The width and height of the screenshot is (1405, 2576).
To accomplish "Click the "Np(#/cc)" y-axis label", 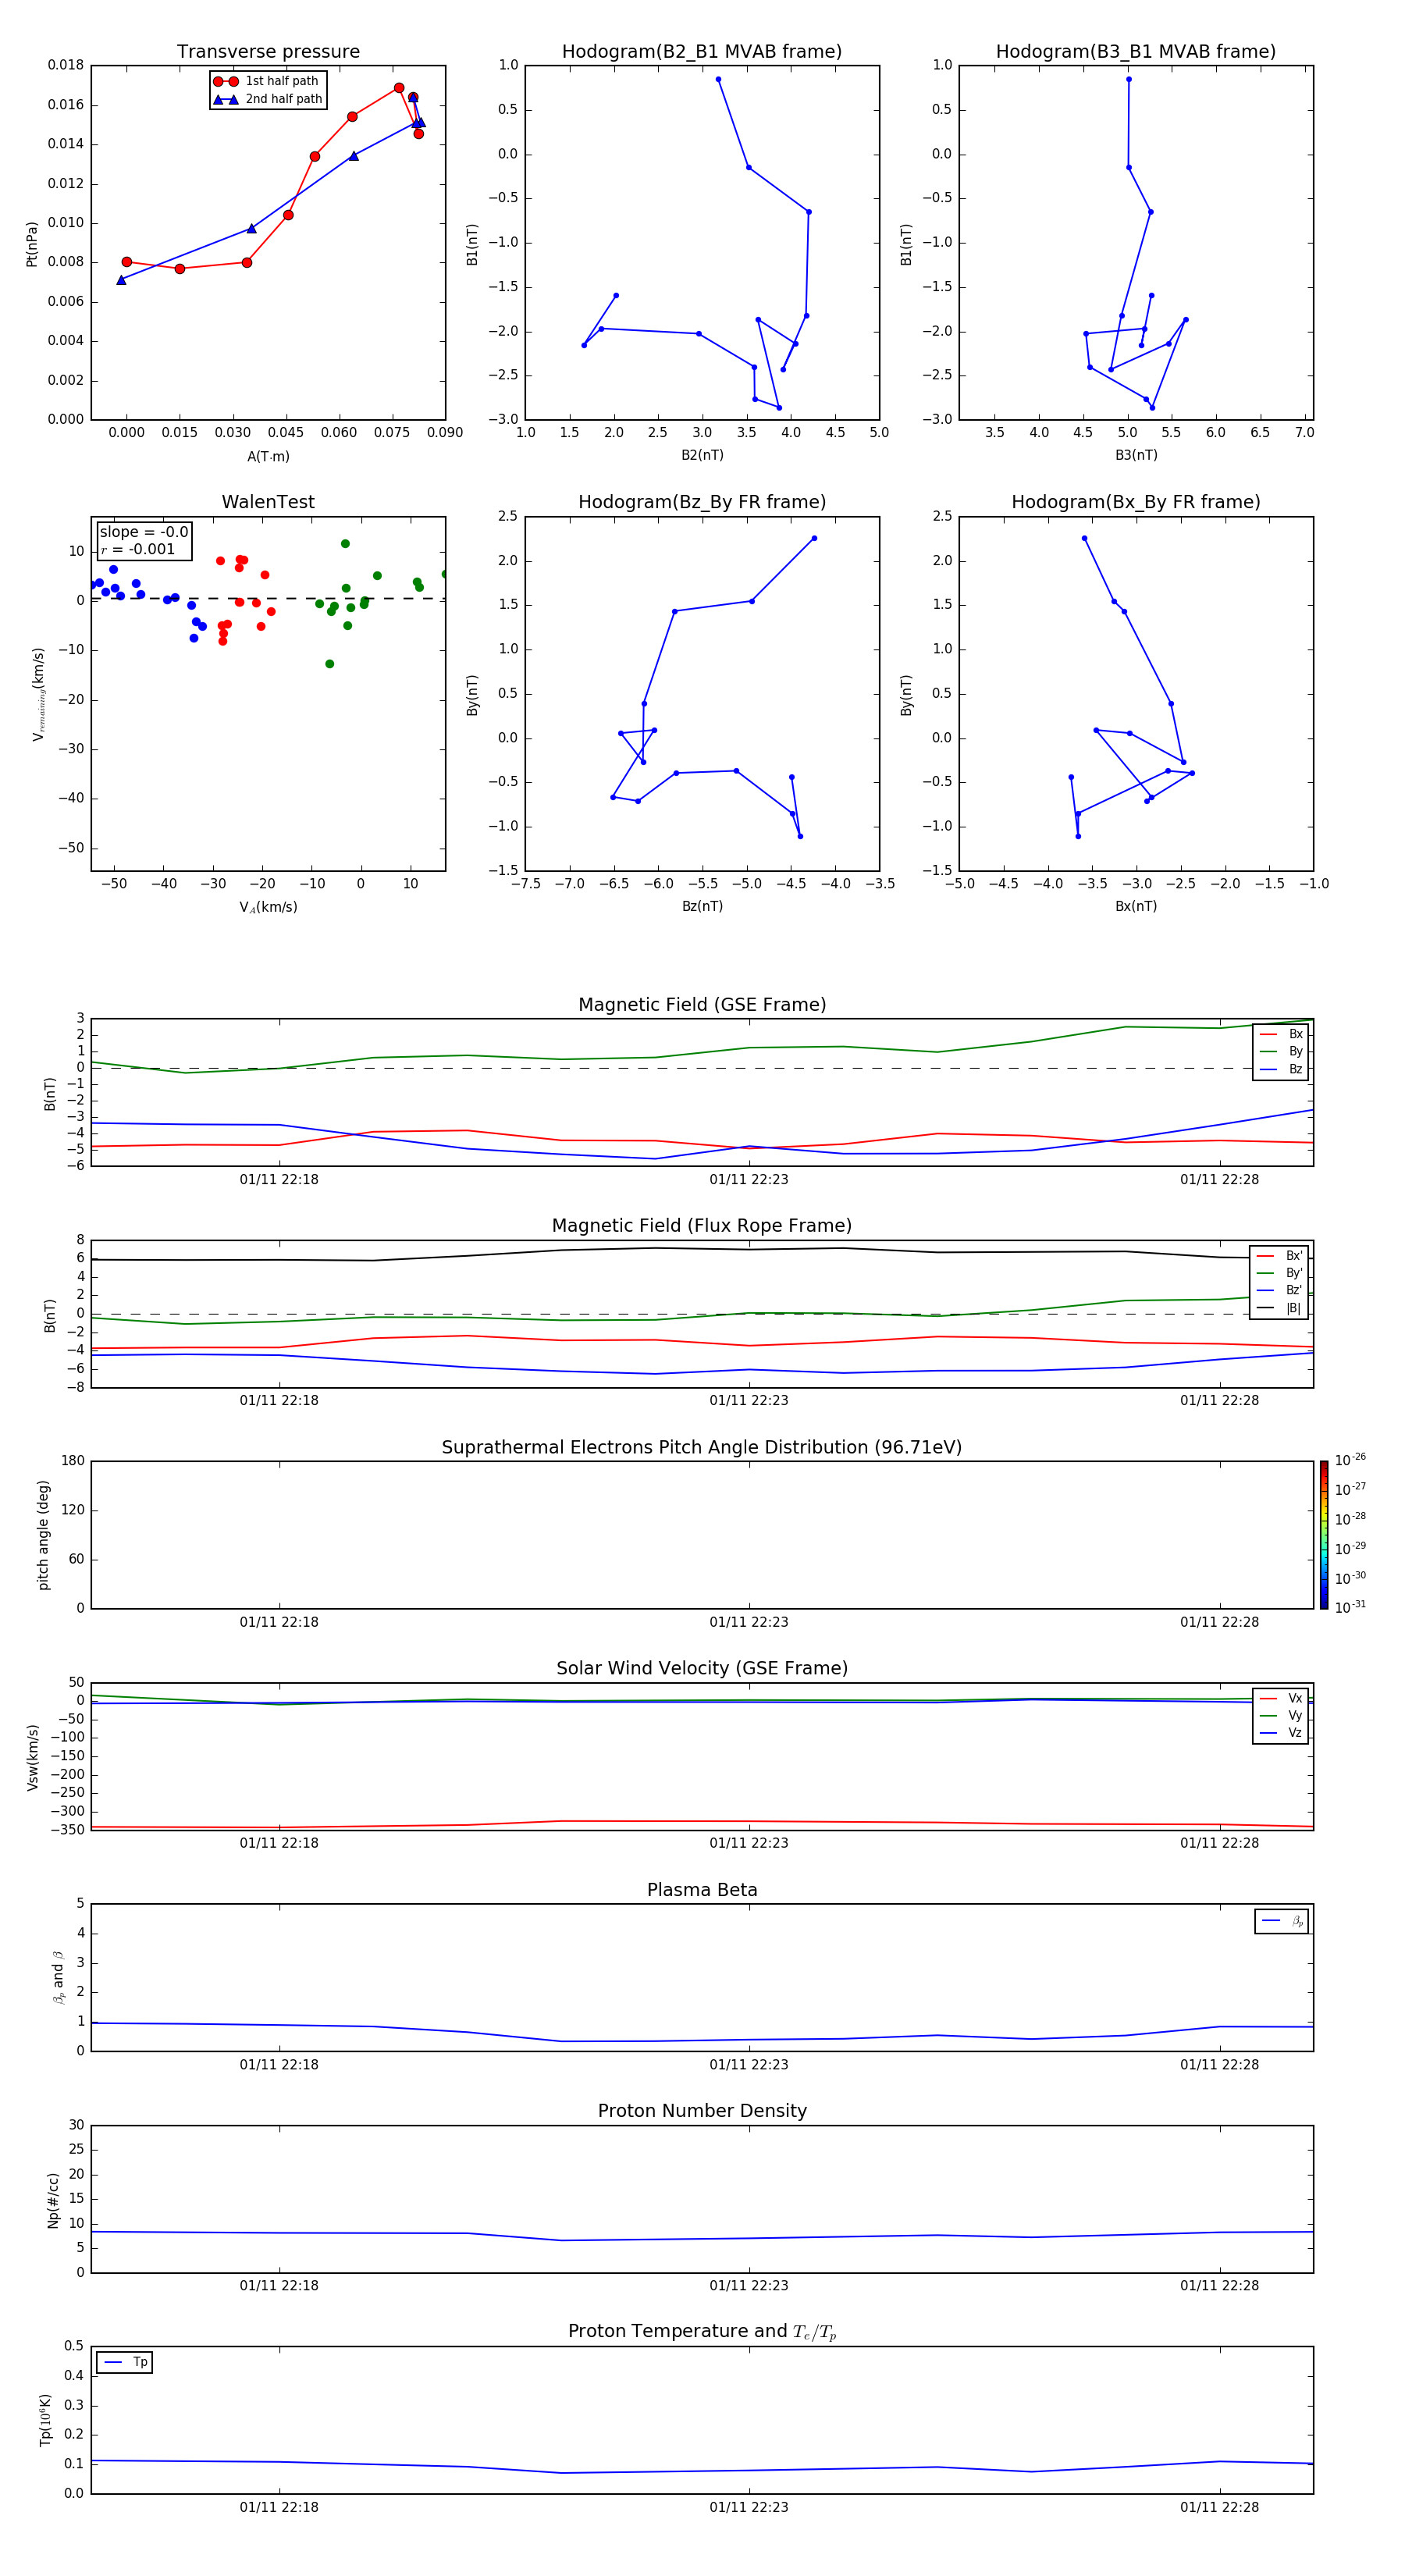I will tap(53, 2199).
